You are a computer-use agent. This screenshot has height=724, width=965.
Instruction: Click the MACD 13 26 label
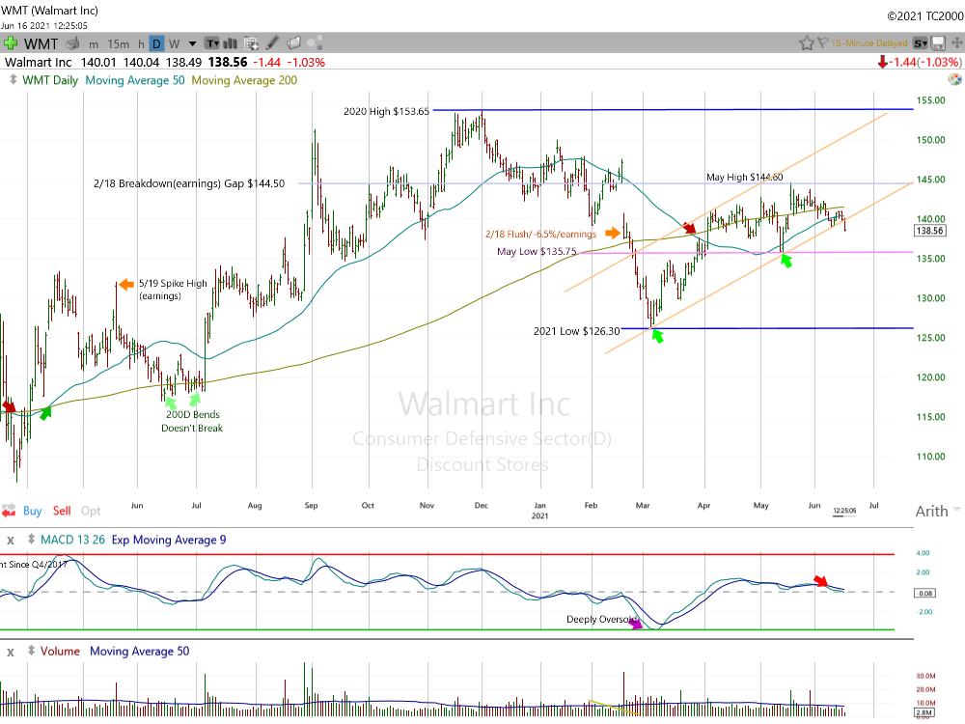point(72,540)
